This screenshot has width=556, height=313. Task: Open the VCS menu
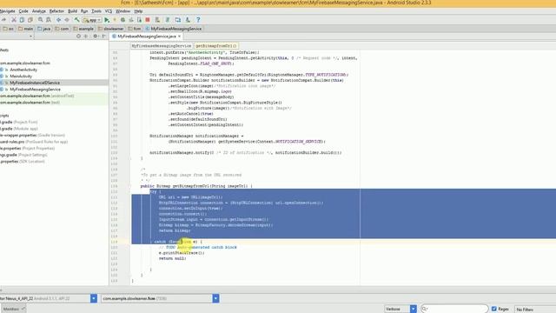tap(109, 11)
